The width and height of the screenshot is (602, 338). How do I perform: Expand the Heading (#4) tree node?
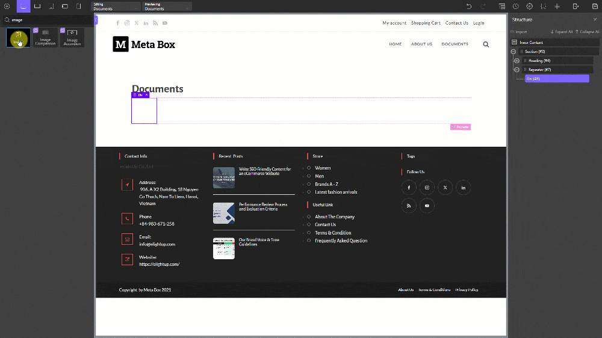tap(517, 61)
